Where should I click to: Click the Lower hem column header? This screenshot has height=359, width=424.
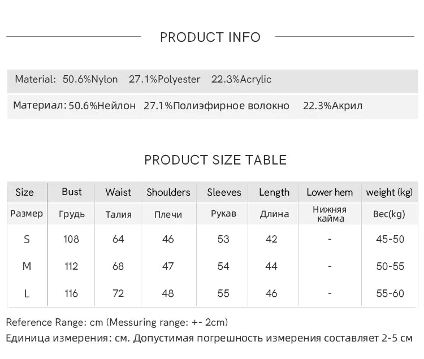point(330,192)
